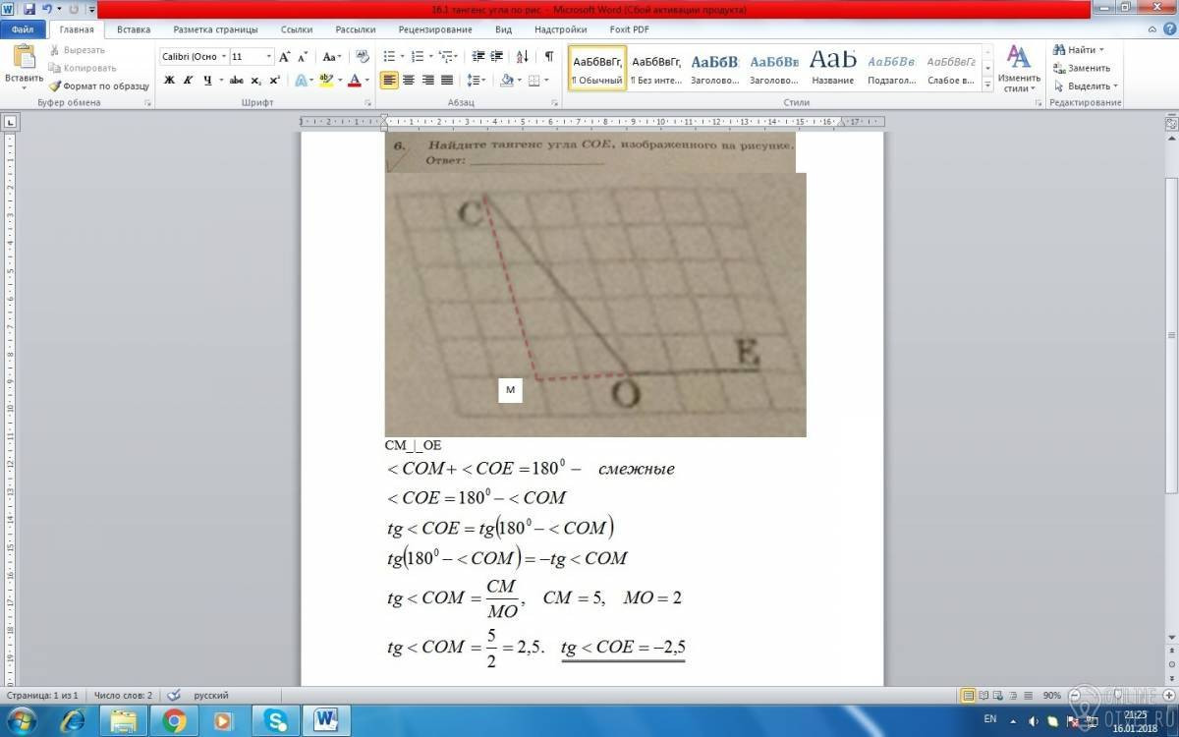Switch to the Foxit PDF tab
The width and height of the screenshot is (1179, 737).
pos(629,29)
